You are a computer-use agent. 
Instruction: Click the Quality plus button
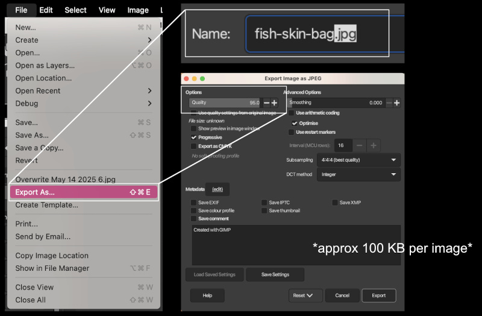click(275, 103)
